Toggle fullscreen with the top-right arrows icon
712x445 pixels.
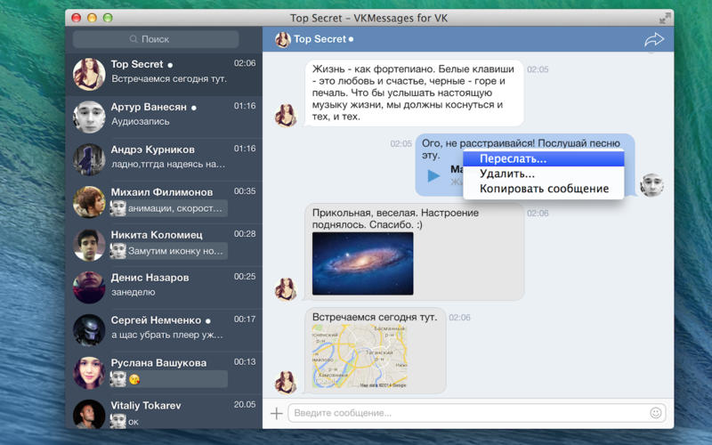click(x=664, y=18)
